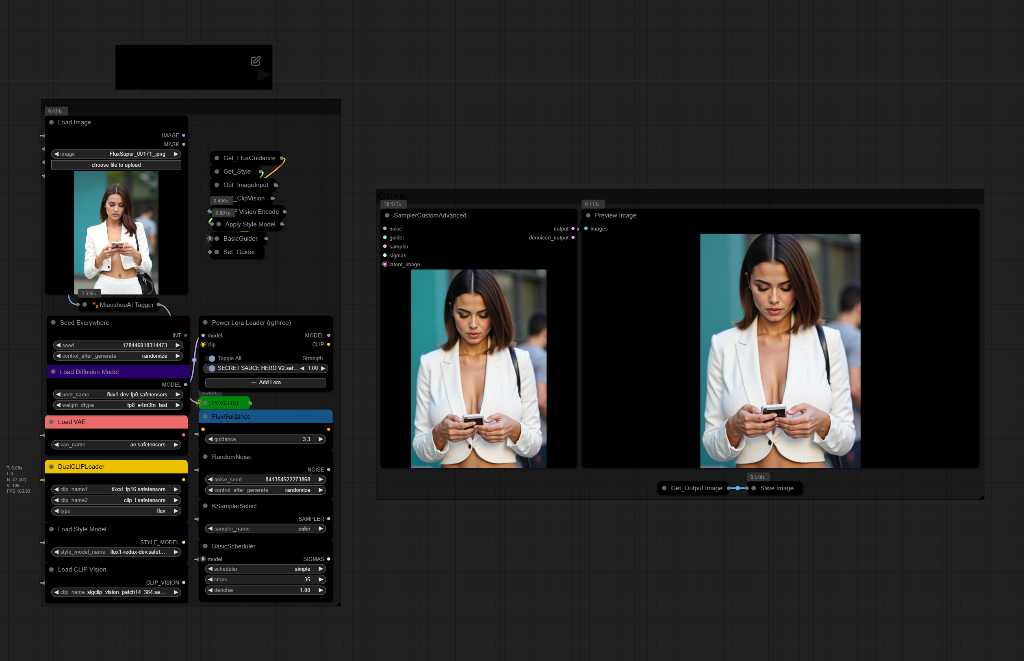
Task: Click the edit pencil icon in the black note box
Action: click(255, 61)
